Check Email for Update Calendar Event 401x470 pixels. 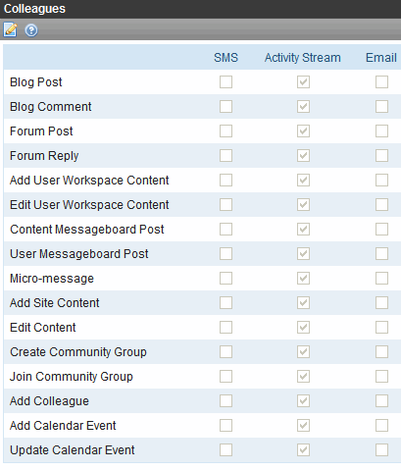pyautogui.click(x=381, y=449)
